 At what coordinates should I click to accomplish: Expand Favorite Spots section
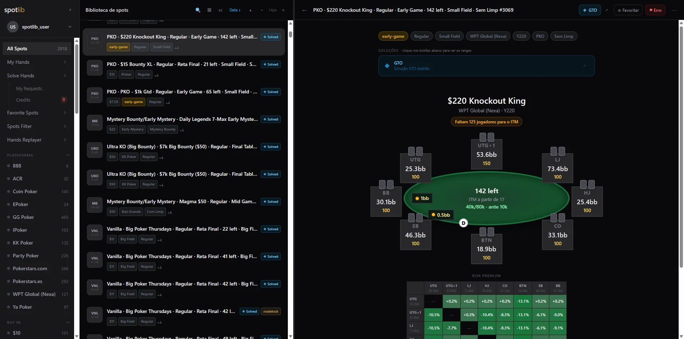(x=37, y=113)
